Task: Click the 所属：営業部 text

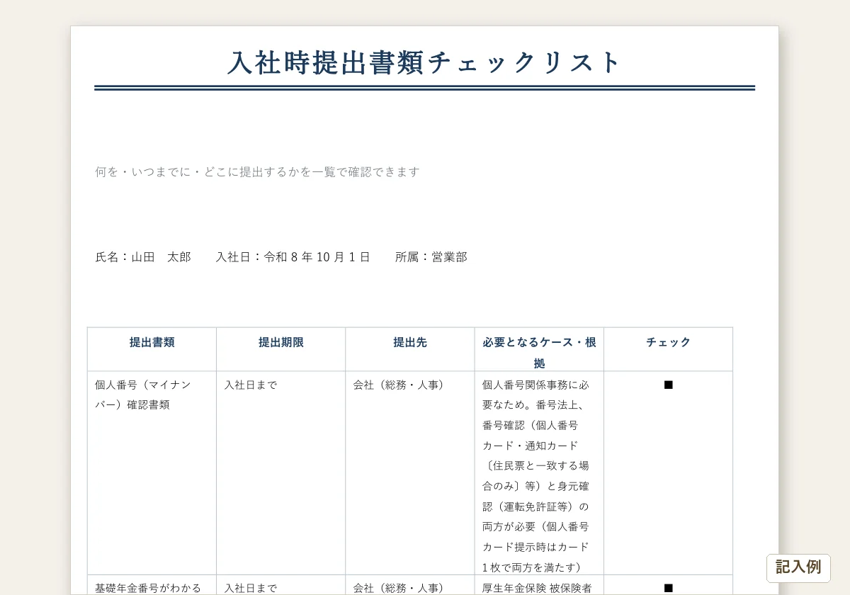Action: tap(431, 256)
